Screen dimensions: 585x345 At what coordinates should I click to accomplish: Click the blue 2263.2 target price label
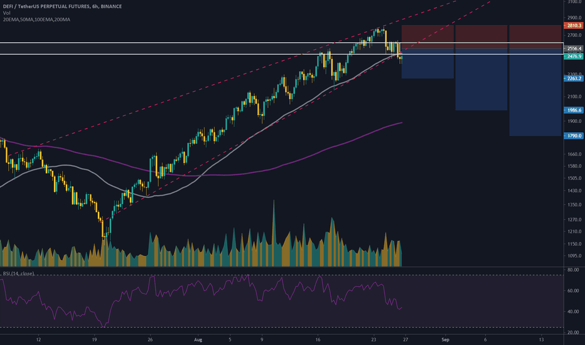pos(574,78)
